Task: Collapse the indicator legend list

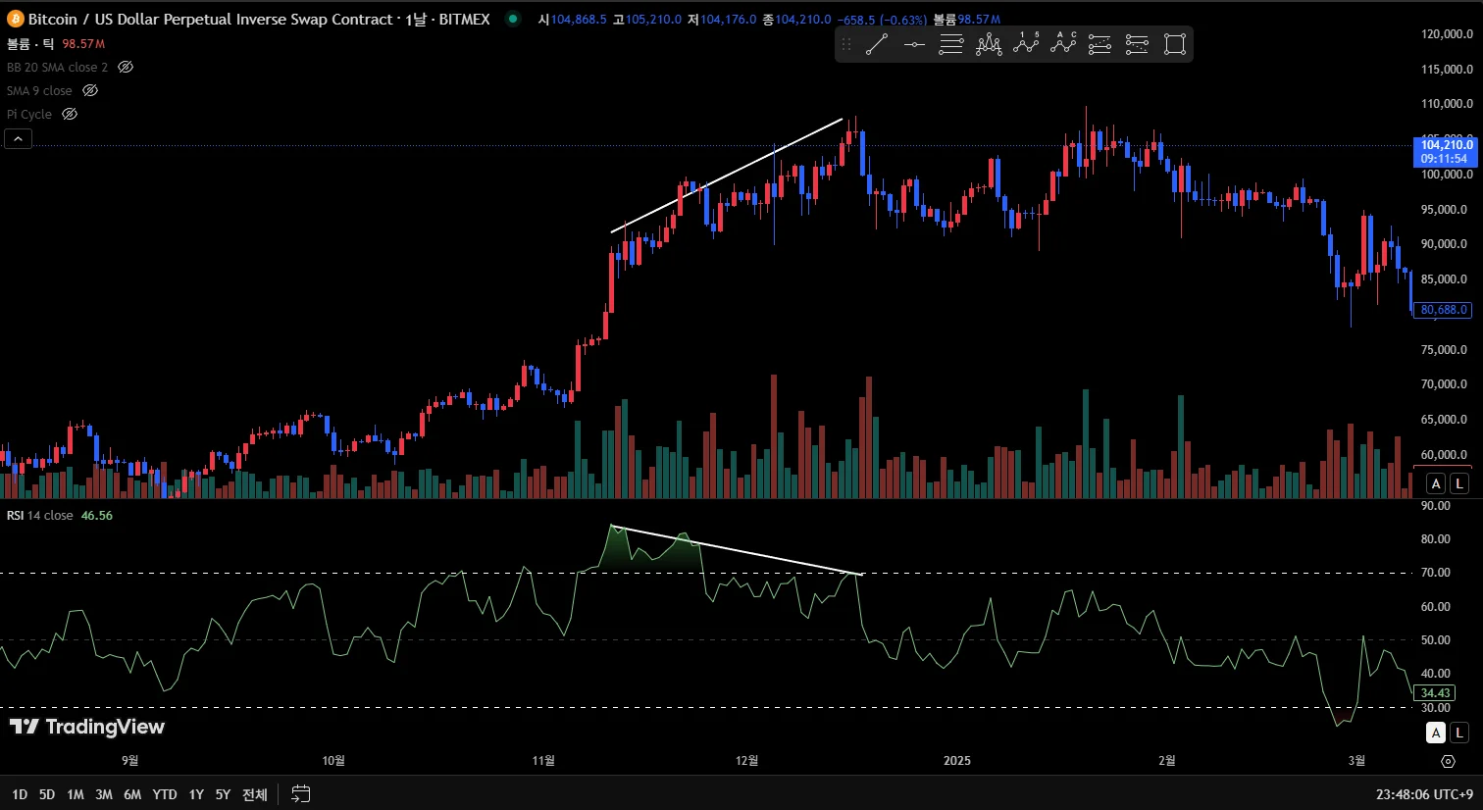Action: pyautogui.click(x=19, y=139)
